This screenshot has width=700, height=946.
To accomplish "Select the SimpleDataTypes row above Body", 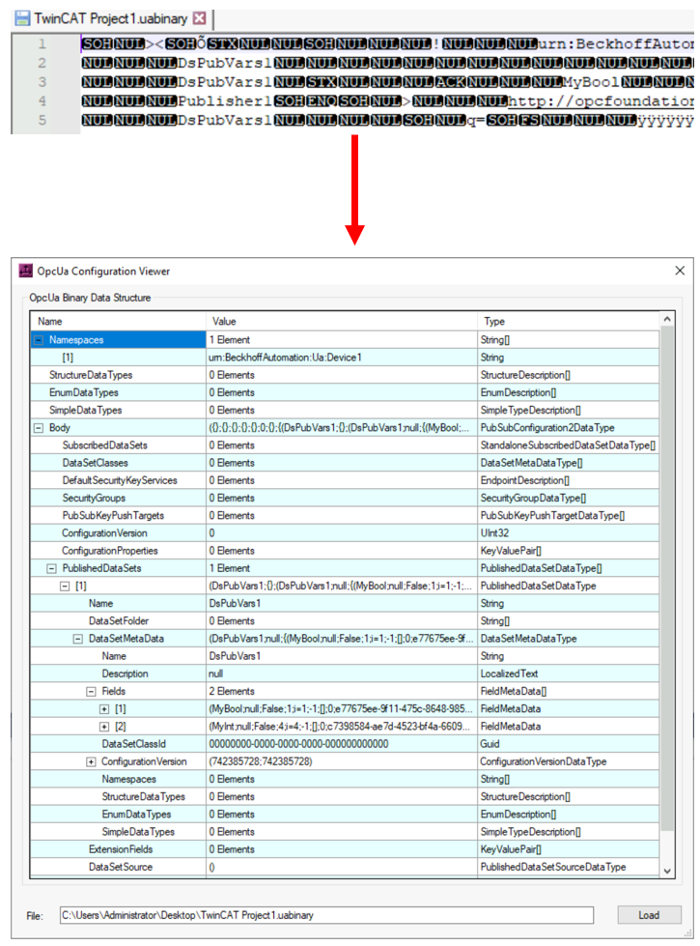I will pyautogui.click(x=345, y=411).
